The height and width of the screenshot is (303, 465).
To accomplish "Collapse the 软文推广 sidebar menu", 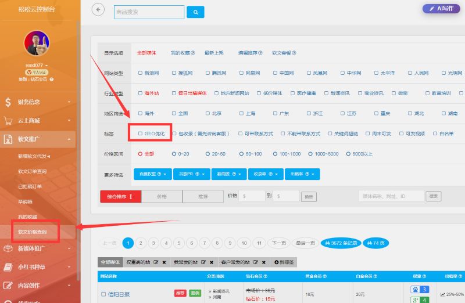I will (x=38, y=139).
